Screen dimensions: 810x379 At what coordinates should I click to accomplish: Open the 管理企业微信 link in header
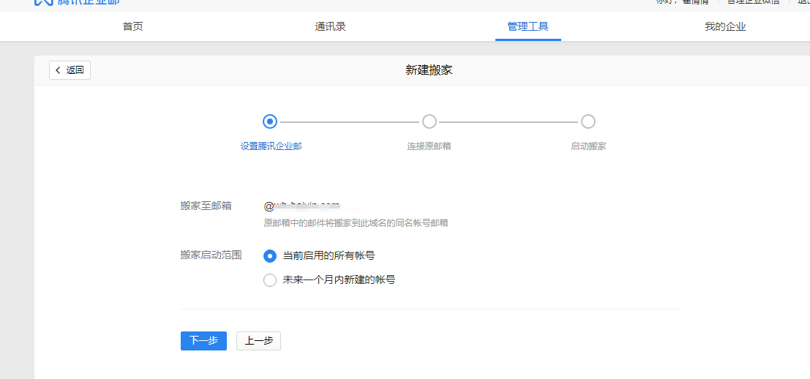[752, 2]
